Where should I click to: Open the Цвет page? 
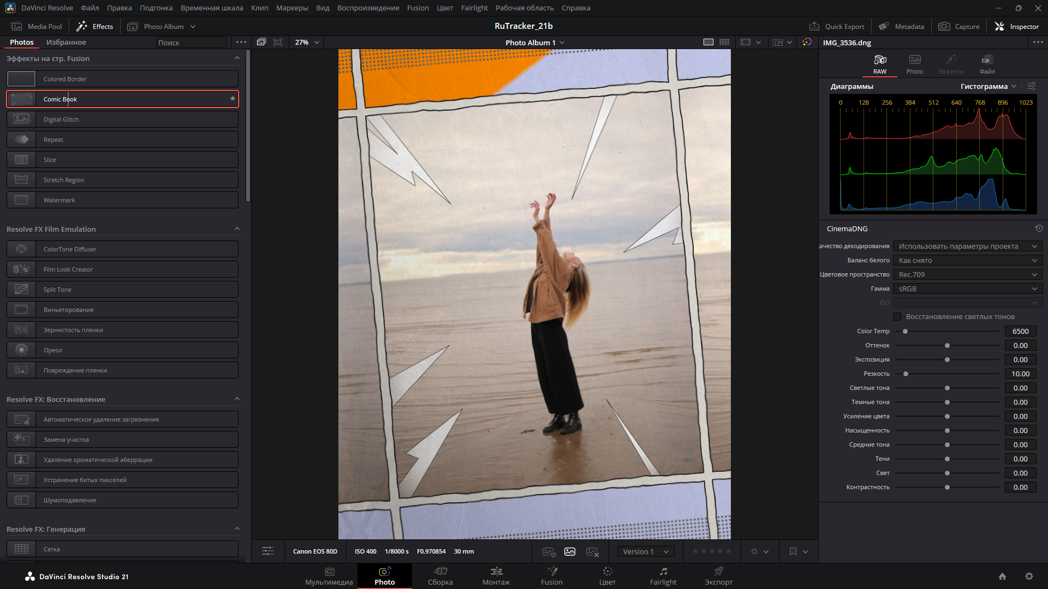[608, 576]
